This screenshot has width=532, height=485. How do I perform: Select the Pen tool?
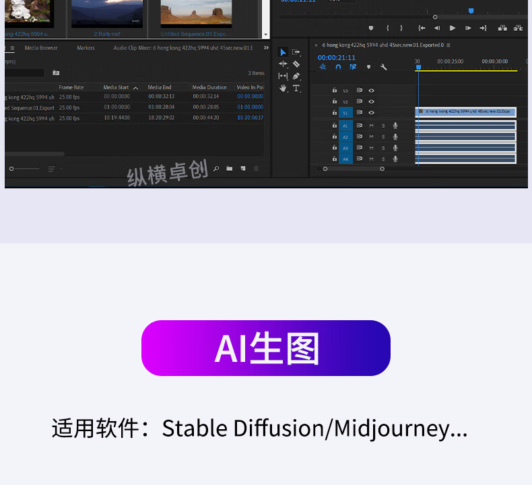(296, 76)
